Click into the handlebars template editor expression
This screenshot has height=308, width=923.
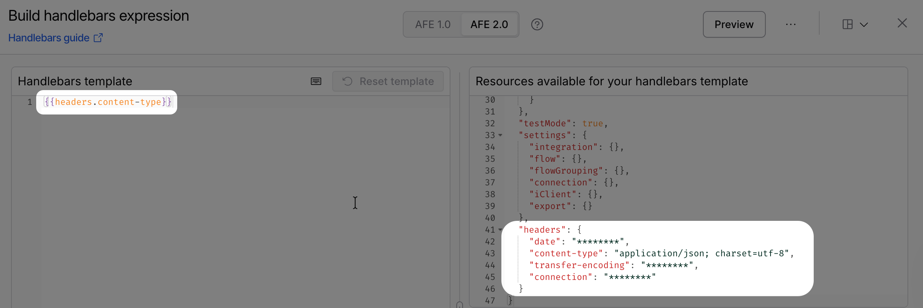tap(108, 102)
